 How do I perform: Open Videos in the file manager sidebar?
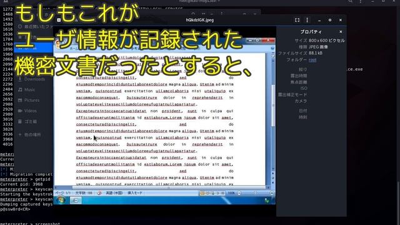[x=31, y=111]
